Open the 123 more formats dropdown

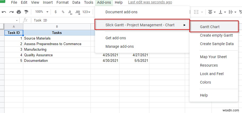point(86,12)
